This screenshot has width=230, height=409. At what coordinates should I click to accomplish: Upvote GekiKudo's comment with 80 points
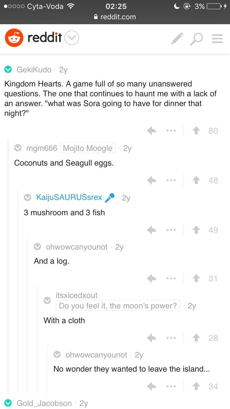(196, 131)
